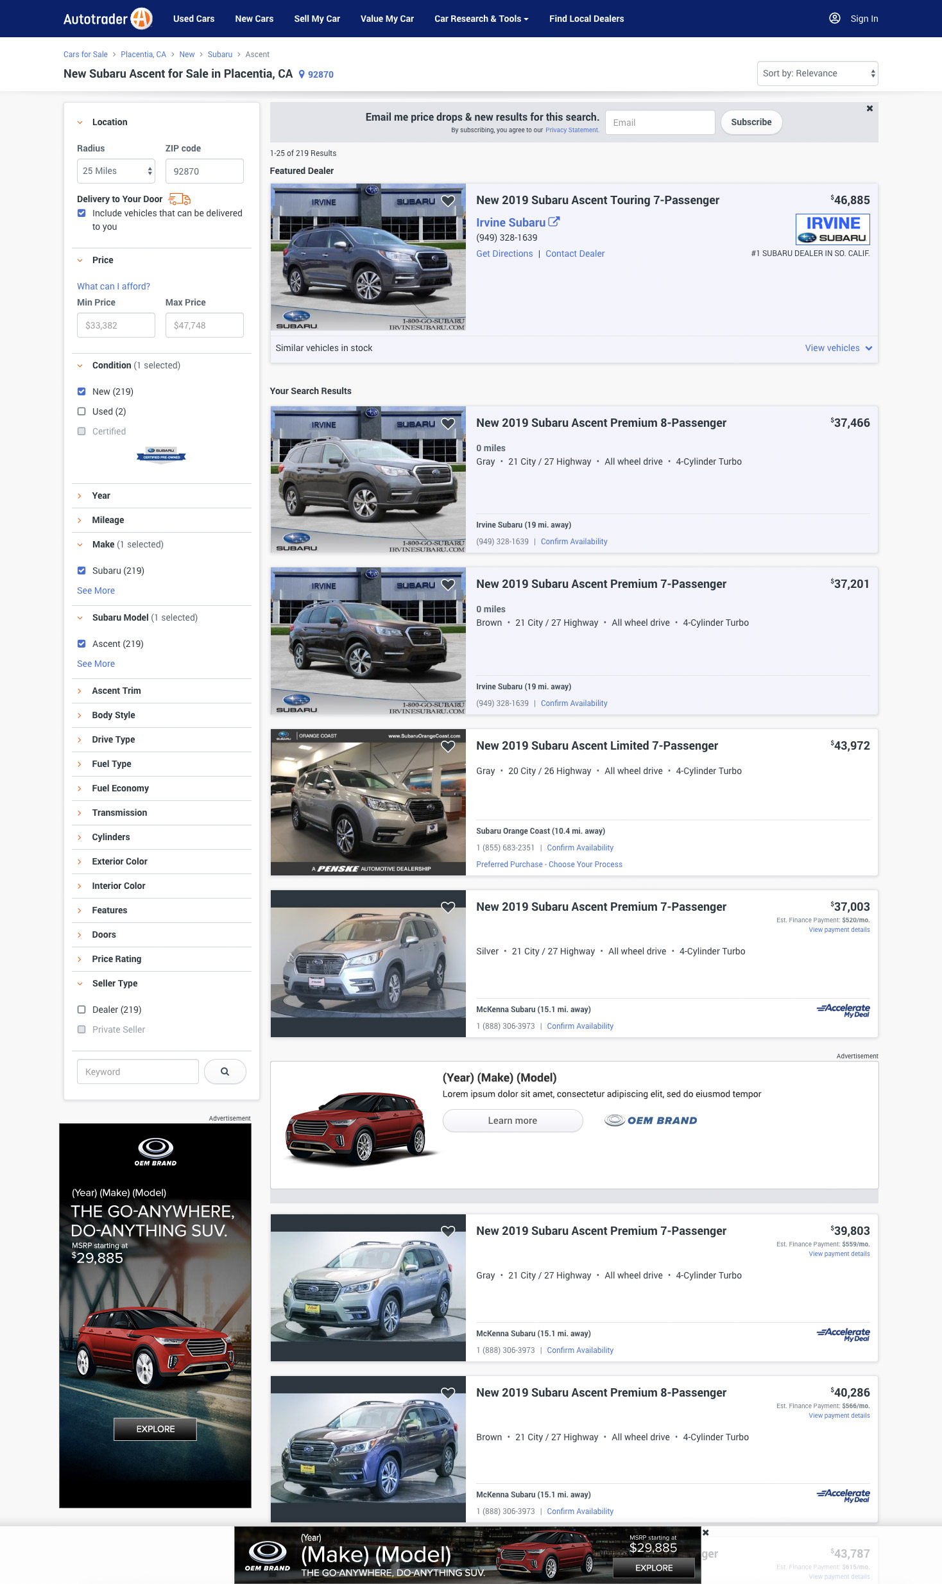Click Get Directions for Irvine Subaru

click(x=504, y=254)
